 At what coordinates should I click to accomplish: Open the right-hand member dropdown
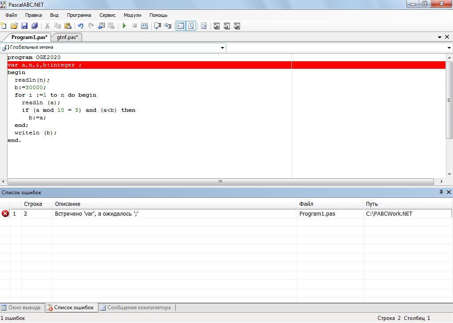(x=449, y=47)
